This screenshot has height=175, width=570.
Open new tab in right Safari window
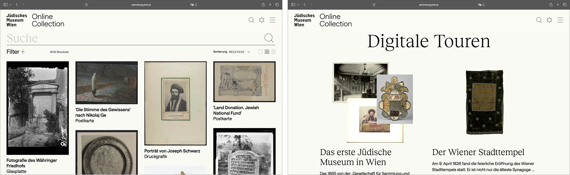click(x=558, y=4)
